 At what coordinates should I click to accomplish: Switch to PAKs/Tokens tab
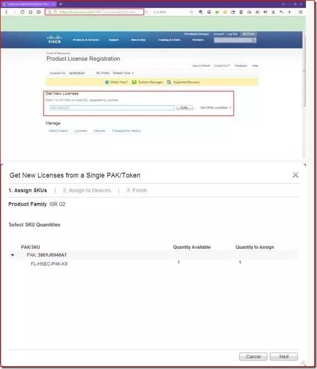58,131
